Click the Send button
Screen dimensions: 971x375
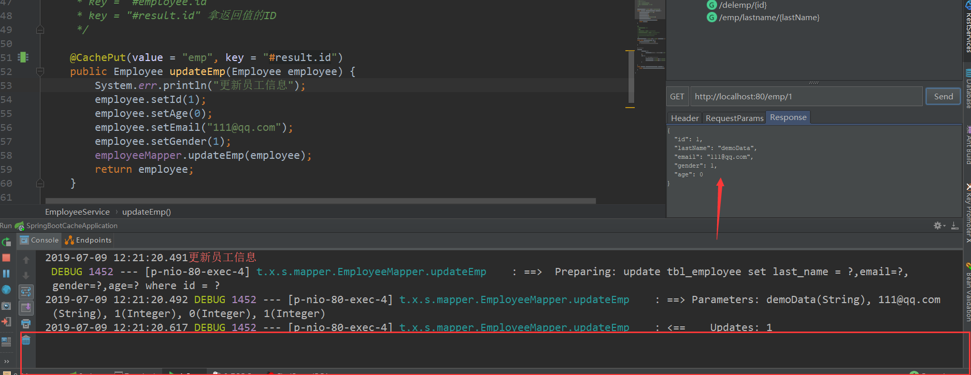pos(943,96)
